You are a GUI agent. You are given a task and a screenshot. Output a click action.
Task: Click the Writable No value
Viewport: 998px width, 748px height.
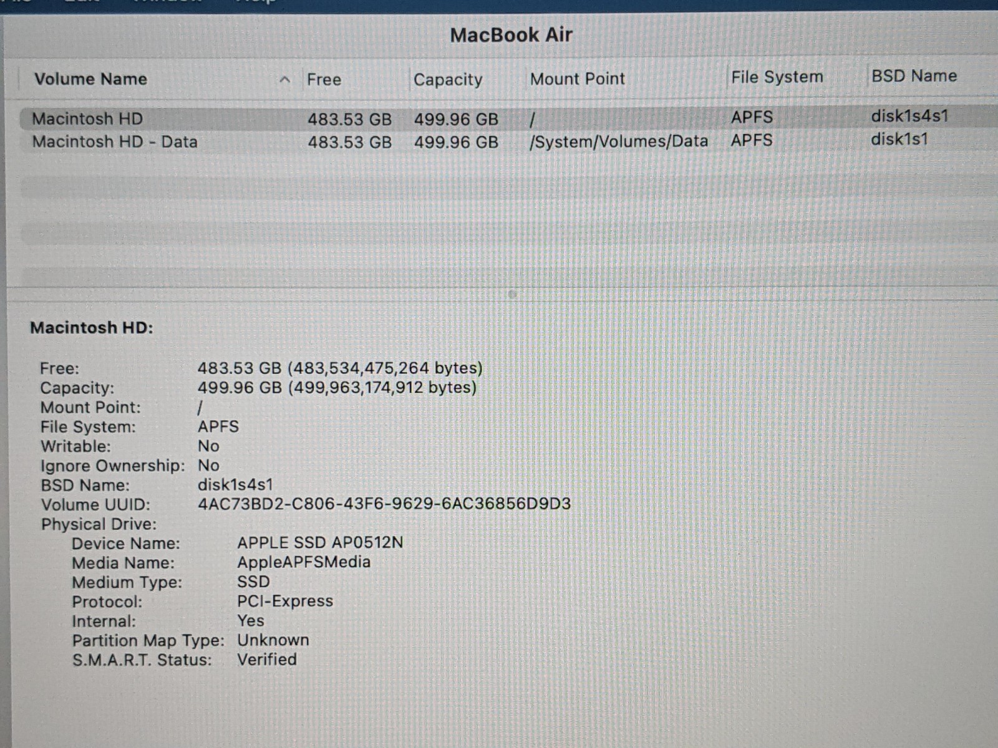(208, 446)
